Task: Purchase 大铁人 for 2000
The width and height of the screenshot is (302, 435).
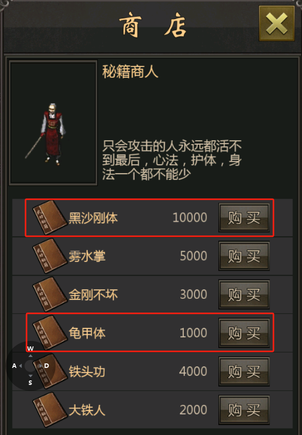Action: [244, 410]
